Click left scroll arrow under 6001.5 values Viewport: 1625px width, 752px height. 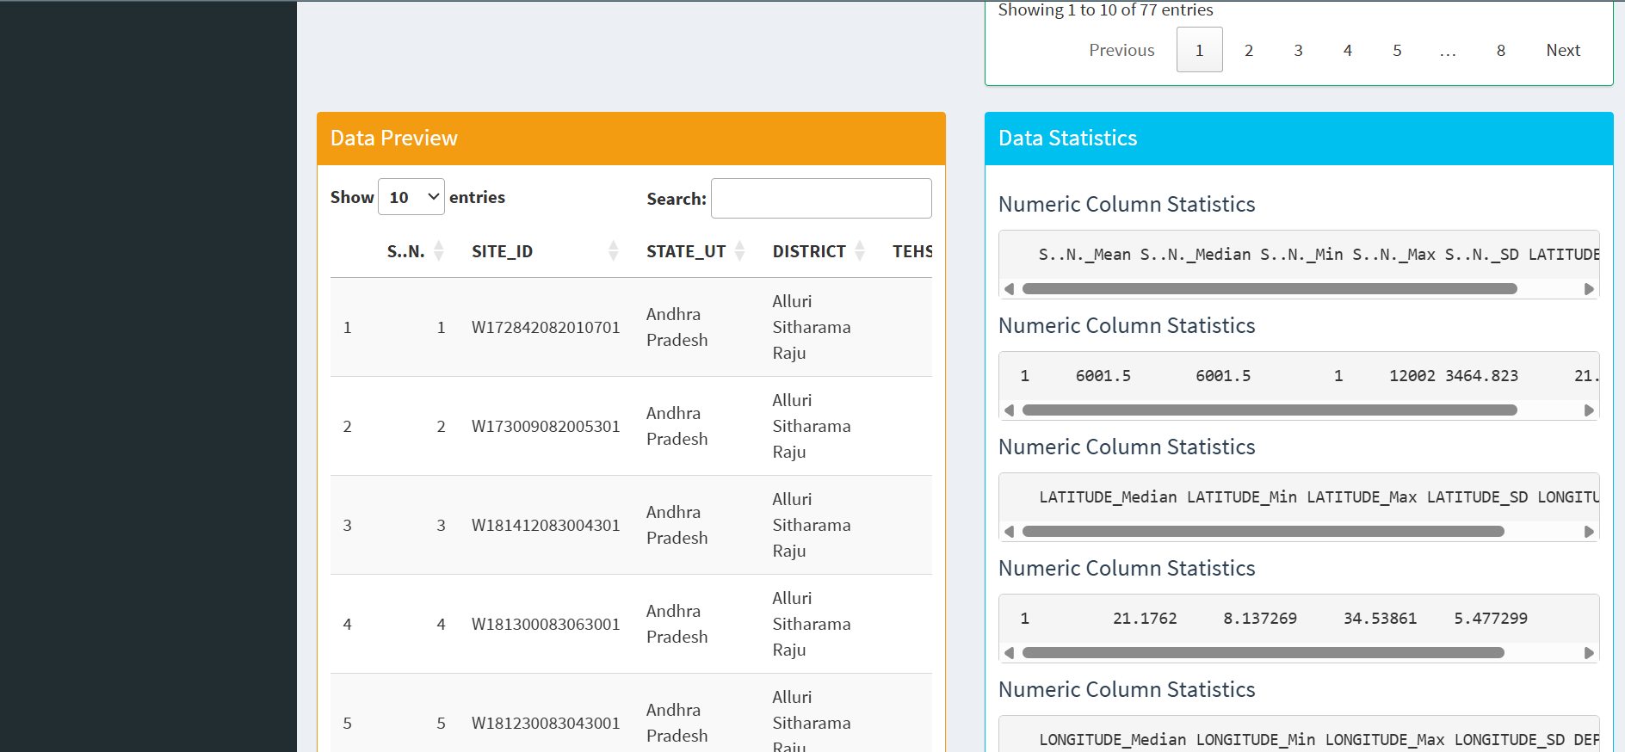pyautogui.click(x=1009, y=410)
